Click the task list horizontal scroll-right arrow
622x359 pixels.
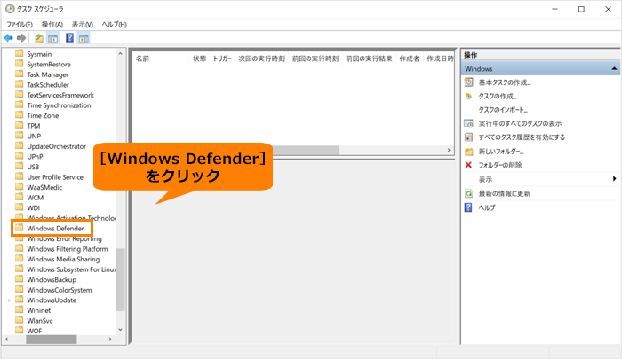tap(449, 150)
